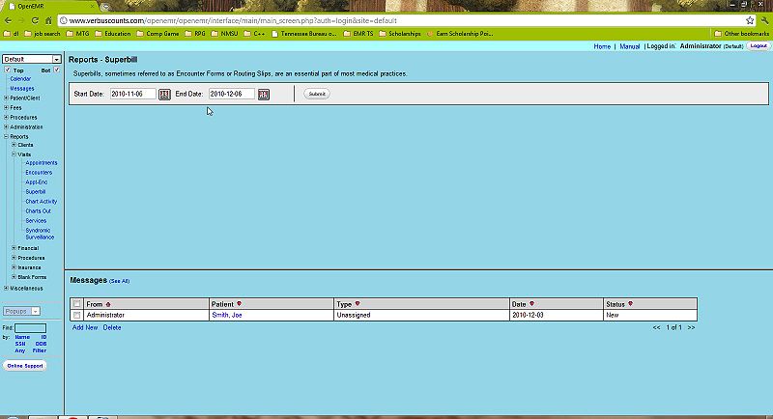Viewport: 773px width, 419px height.
Task: Expand the Procedures top-level node
Action: coord(6,117)
